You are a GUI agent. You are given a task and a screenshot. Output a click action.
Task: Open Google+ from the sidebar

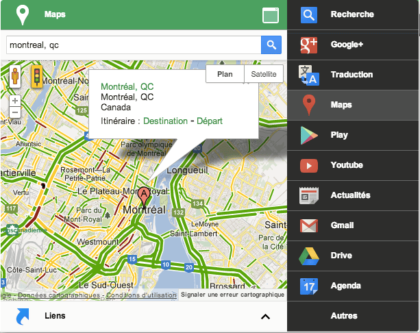352,45
